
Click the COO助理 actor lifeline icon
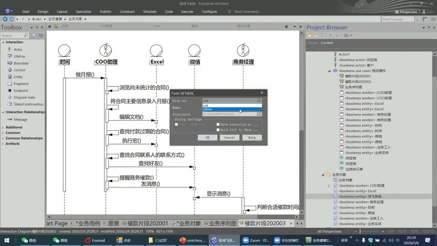pyautogui.click(x=106, y=50)
